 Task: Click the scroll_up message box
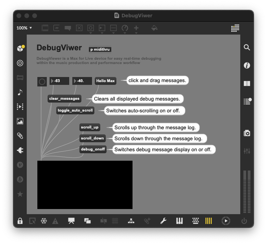[90, 127]
